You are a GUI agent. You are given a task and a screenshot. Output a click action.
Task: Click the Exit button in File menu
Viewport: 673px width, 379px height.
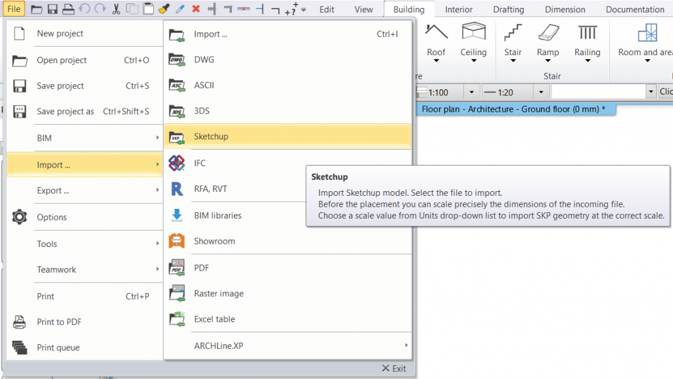394,368
